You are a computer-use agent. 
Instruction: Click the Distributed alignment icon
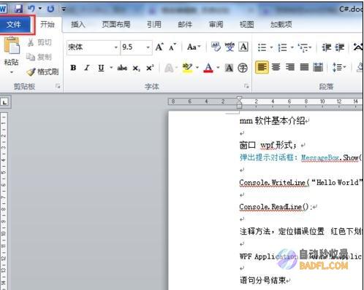pos(318,67)
